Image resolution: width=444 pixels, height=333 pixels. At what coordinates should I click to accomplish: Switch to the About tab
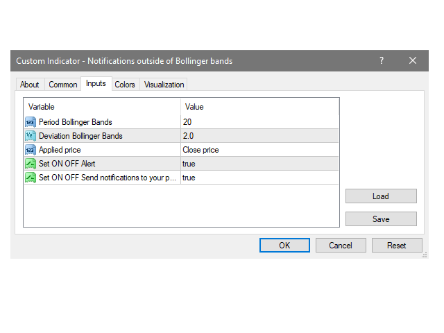pos(30,85)
